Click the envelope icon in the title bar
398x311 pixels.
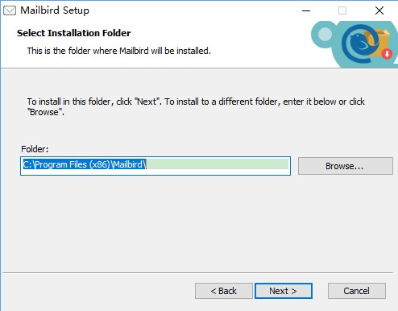(x=10, y=10)
